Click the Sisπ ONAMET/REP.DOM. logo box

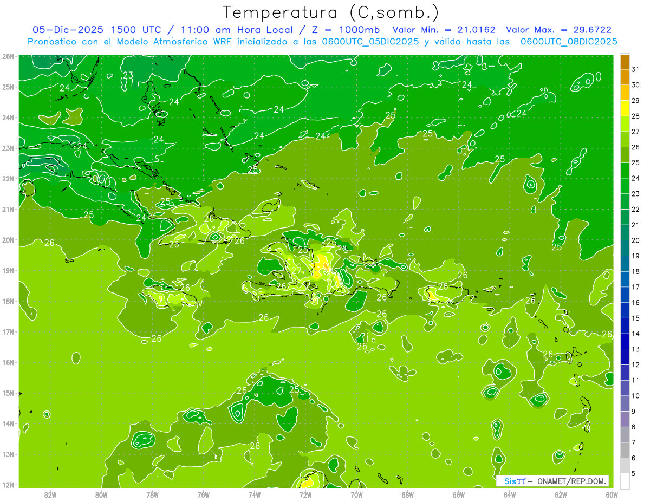coord(552,481)
